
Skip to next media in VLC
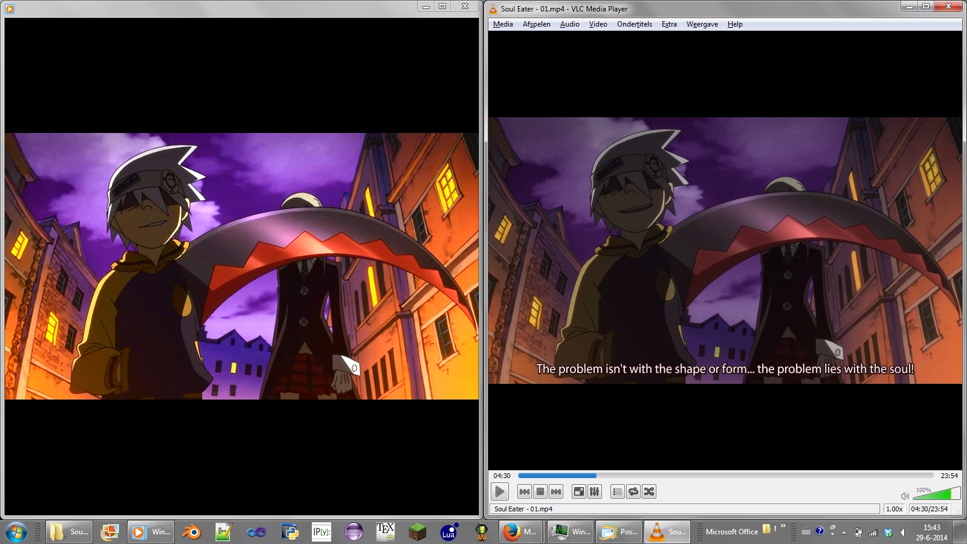(556, 491)
